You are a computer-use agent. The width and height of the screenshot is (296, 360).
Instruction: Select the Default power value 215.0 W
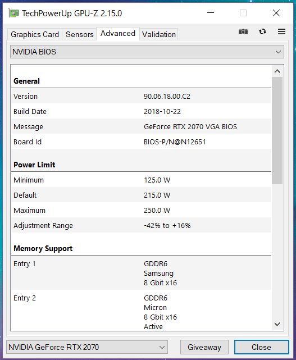[x=157, y=195]
